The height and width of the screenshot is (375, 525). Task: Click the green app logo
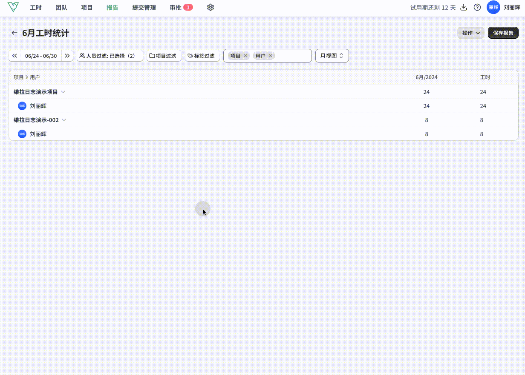pyautogui.click(x=14, y=7)
